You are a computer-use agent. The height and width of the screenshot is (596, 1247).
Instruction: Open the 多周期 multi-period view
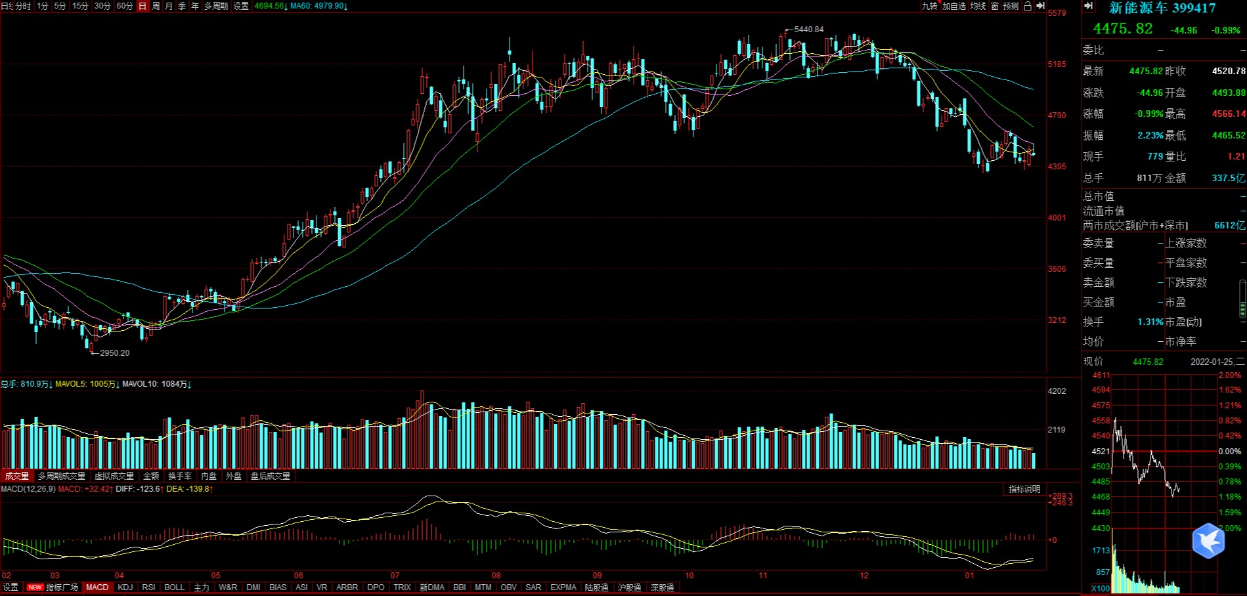click(216, 6)
